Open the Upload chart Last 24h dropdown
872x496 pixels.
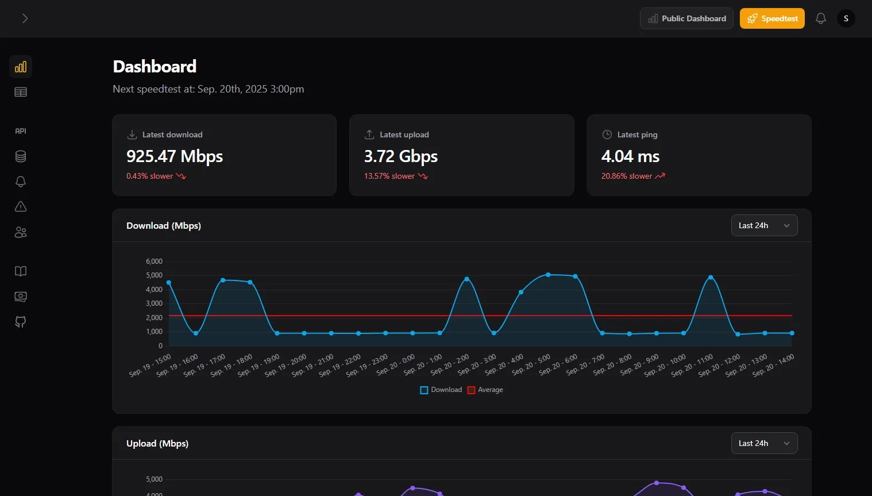[764, 443]
